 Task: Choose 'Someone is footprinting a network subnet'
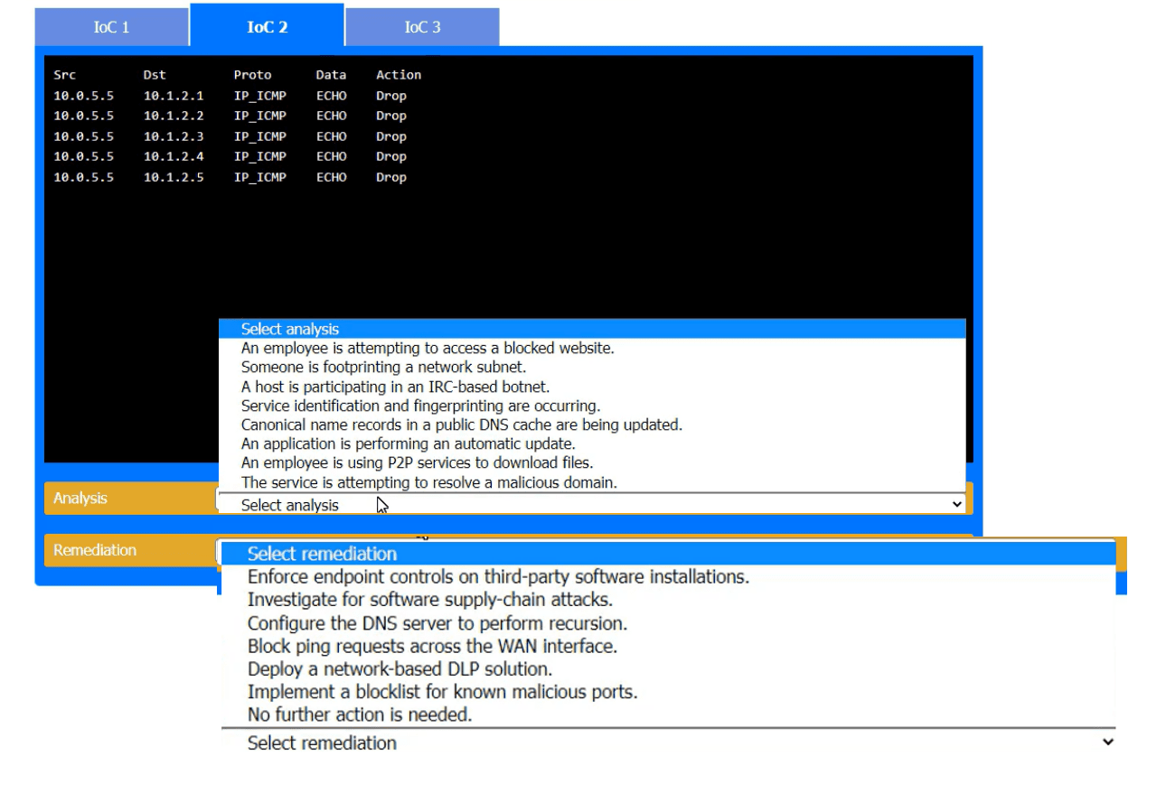pos(383,367)
